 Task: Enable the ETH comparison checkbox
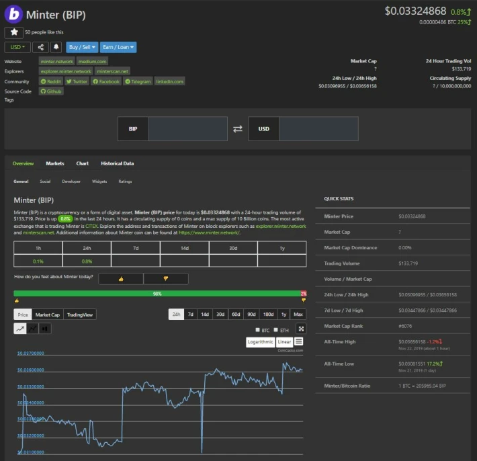click(x=276, y=330)
